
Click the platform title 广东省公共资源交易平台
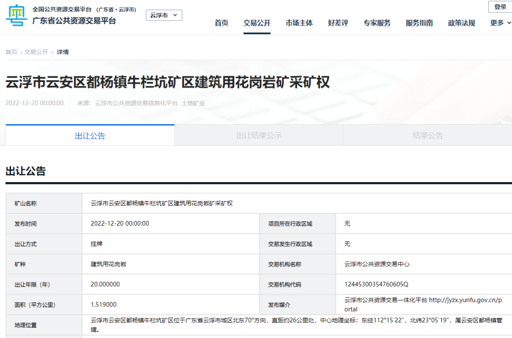tap(74, 21)
